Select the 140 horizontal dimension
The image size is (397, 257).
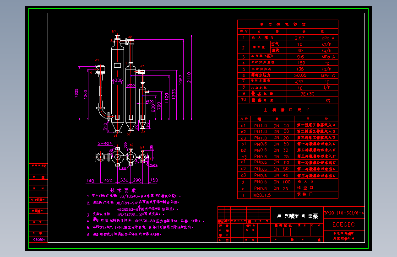pos(90,181)
